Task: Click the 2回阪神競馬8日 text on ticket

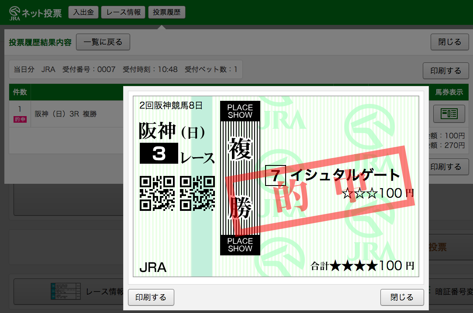Action: (x=171, y=106)
